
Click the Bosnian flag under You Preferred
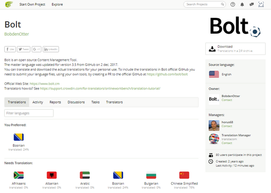[x=19, y=137]
